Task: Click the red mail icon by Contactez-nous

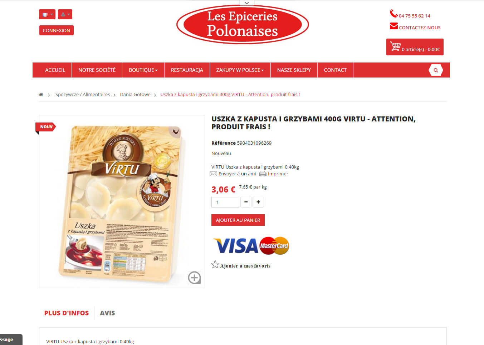Action: coord(394,26)
